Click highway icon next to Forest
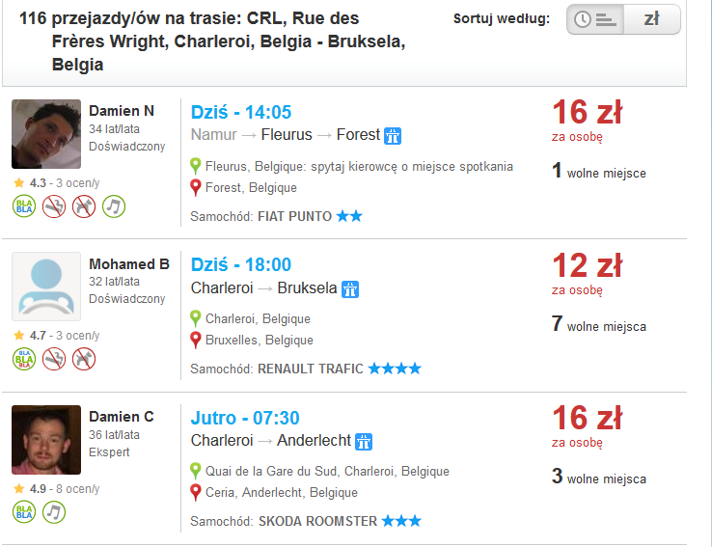 393,136
